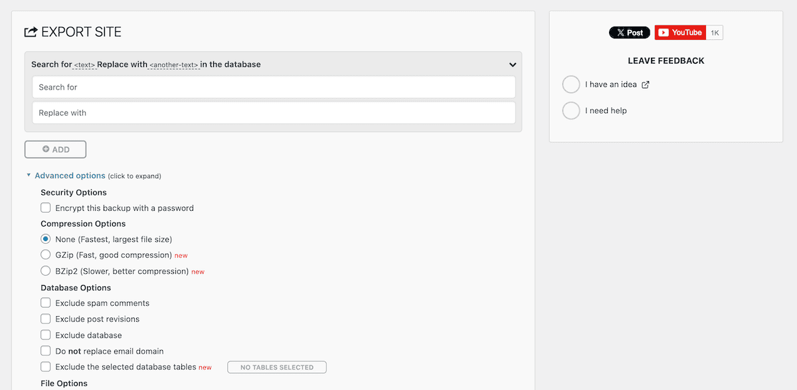Select the I need help radio

tap(571, 110)
